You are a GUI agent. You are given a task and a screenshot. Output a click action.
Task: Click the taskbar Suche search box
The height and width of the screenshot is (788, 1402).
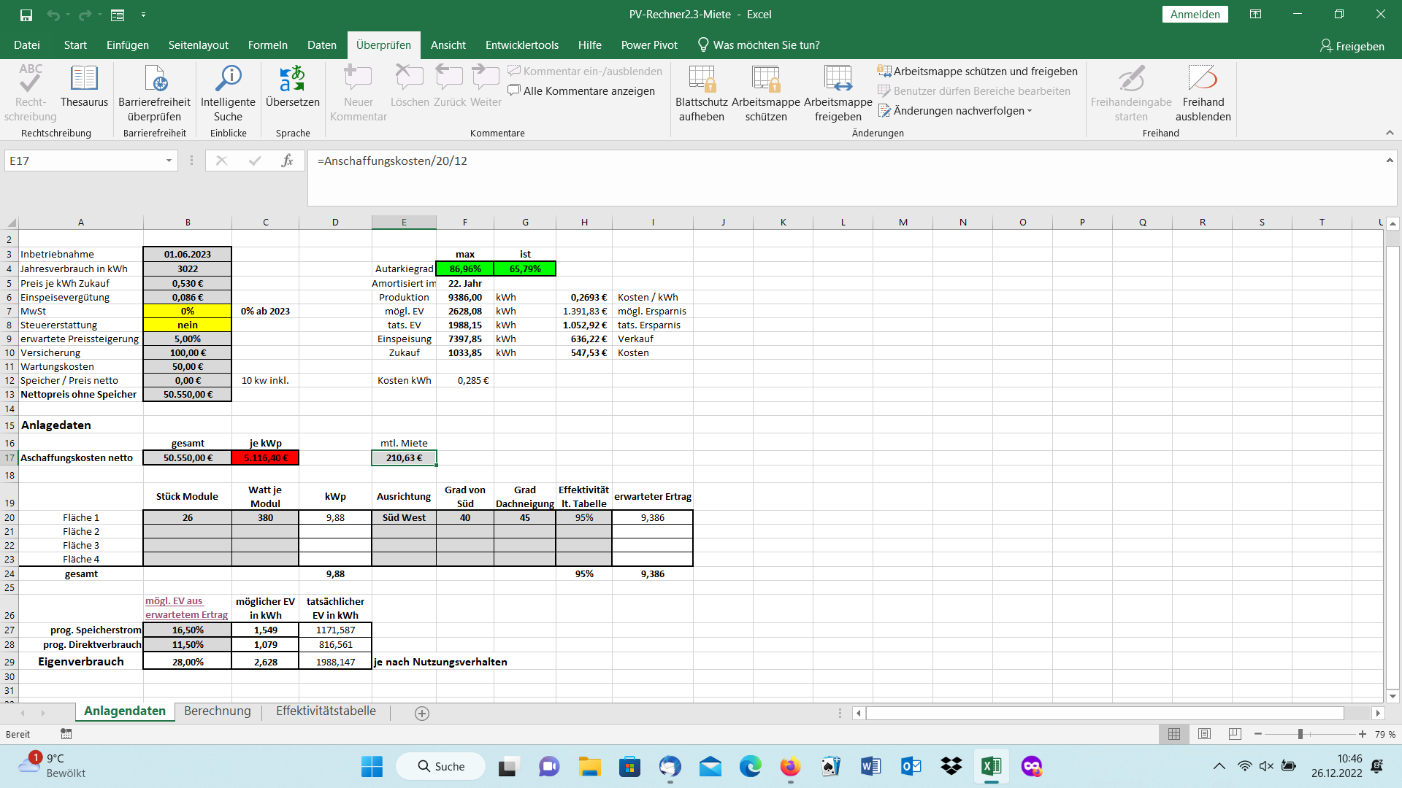[x=441, y=766]
